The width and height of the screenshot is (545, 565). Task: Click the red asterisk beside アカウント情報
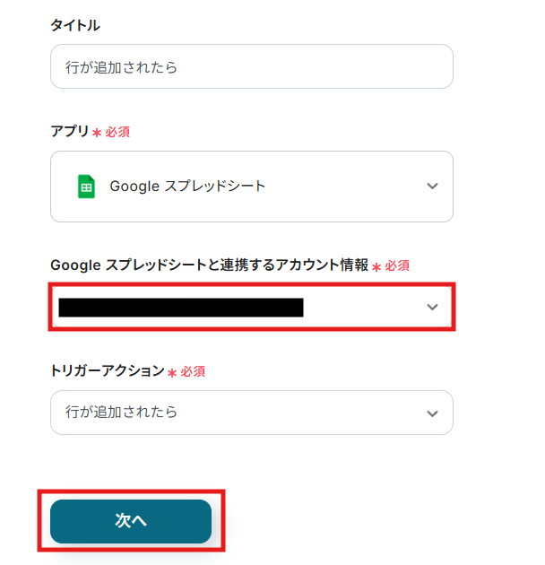[376, 266]
